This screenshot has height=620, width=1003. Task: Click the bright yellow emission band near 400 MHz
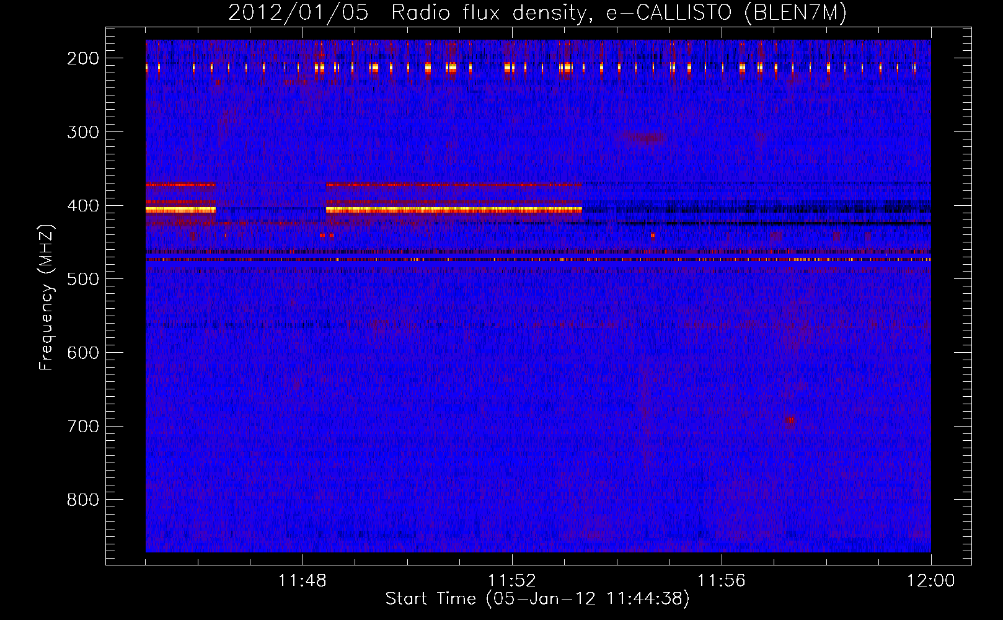pyautogui.click(x=454, y=210)
